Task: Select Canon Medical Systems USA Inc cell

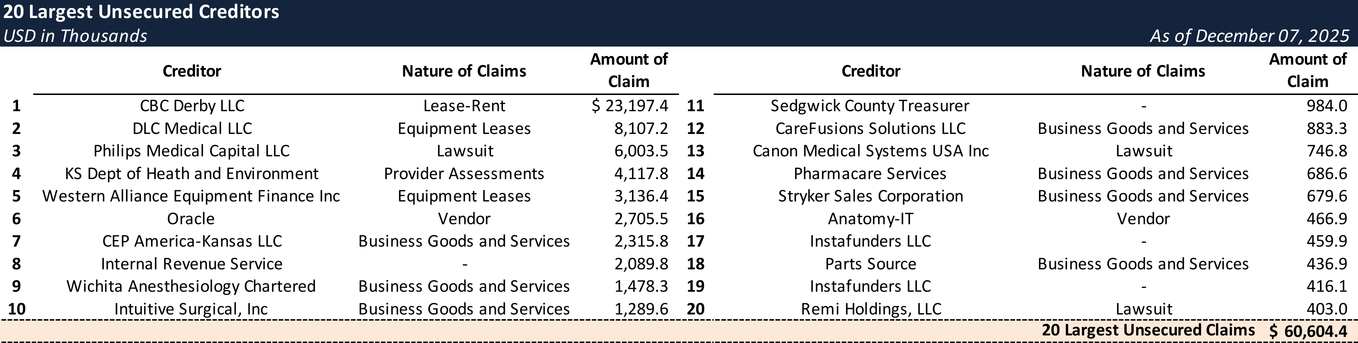Action: 871,151
